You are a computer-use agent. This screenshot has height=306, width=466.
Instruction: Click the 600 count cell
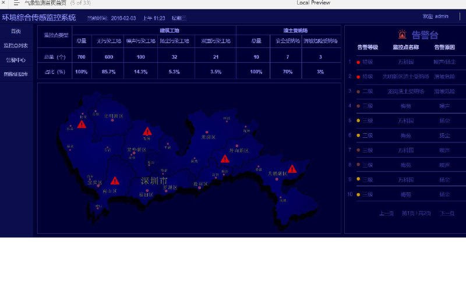[109, 57]
